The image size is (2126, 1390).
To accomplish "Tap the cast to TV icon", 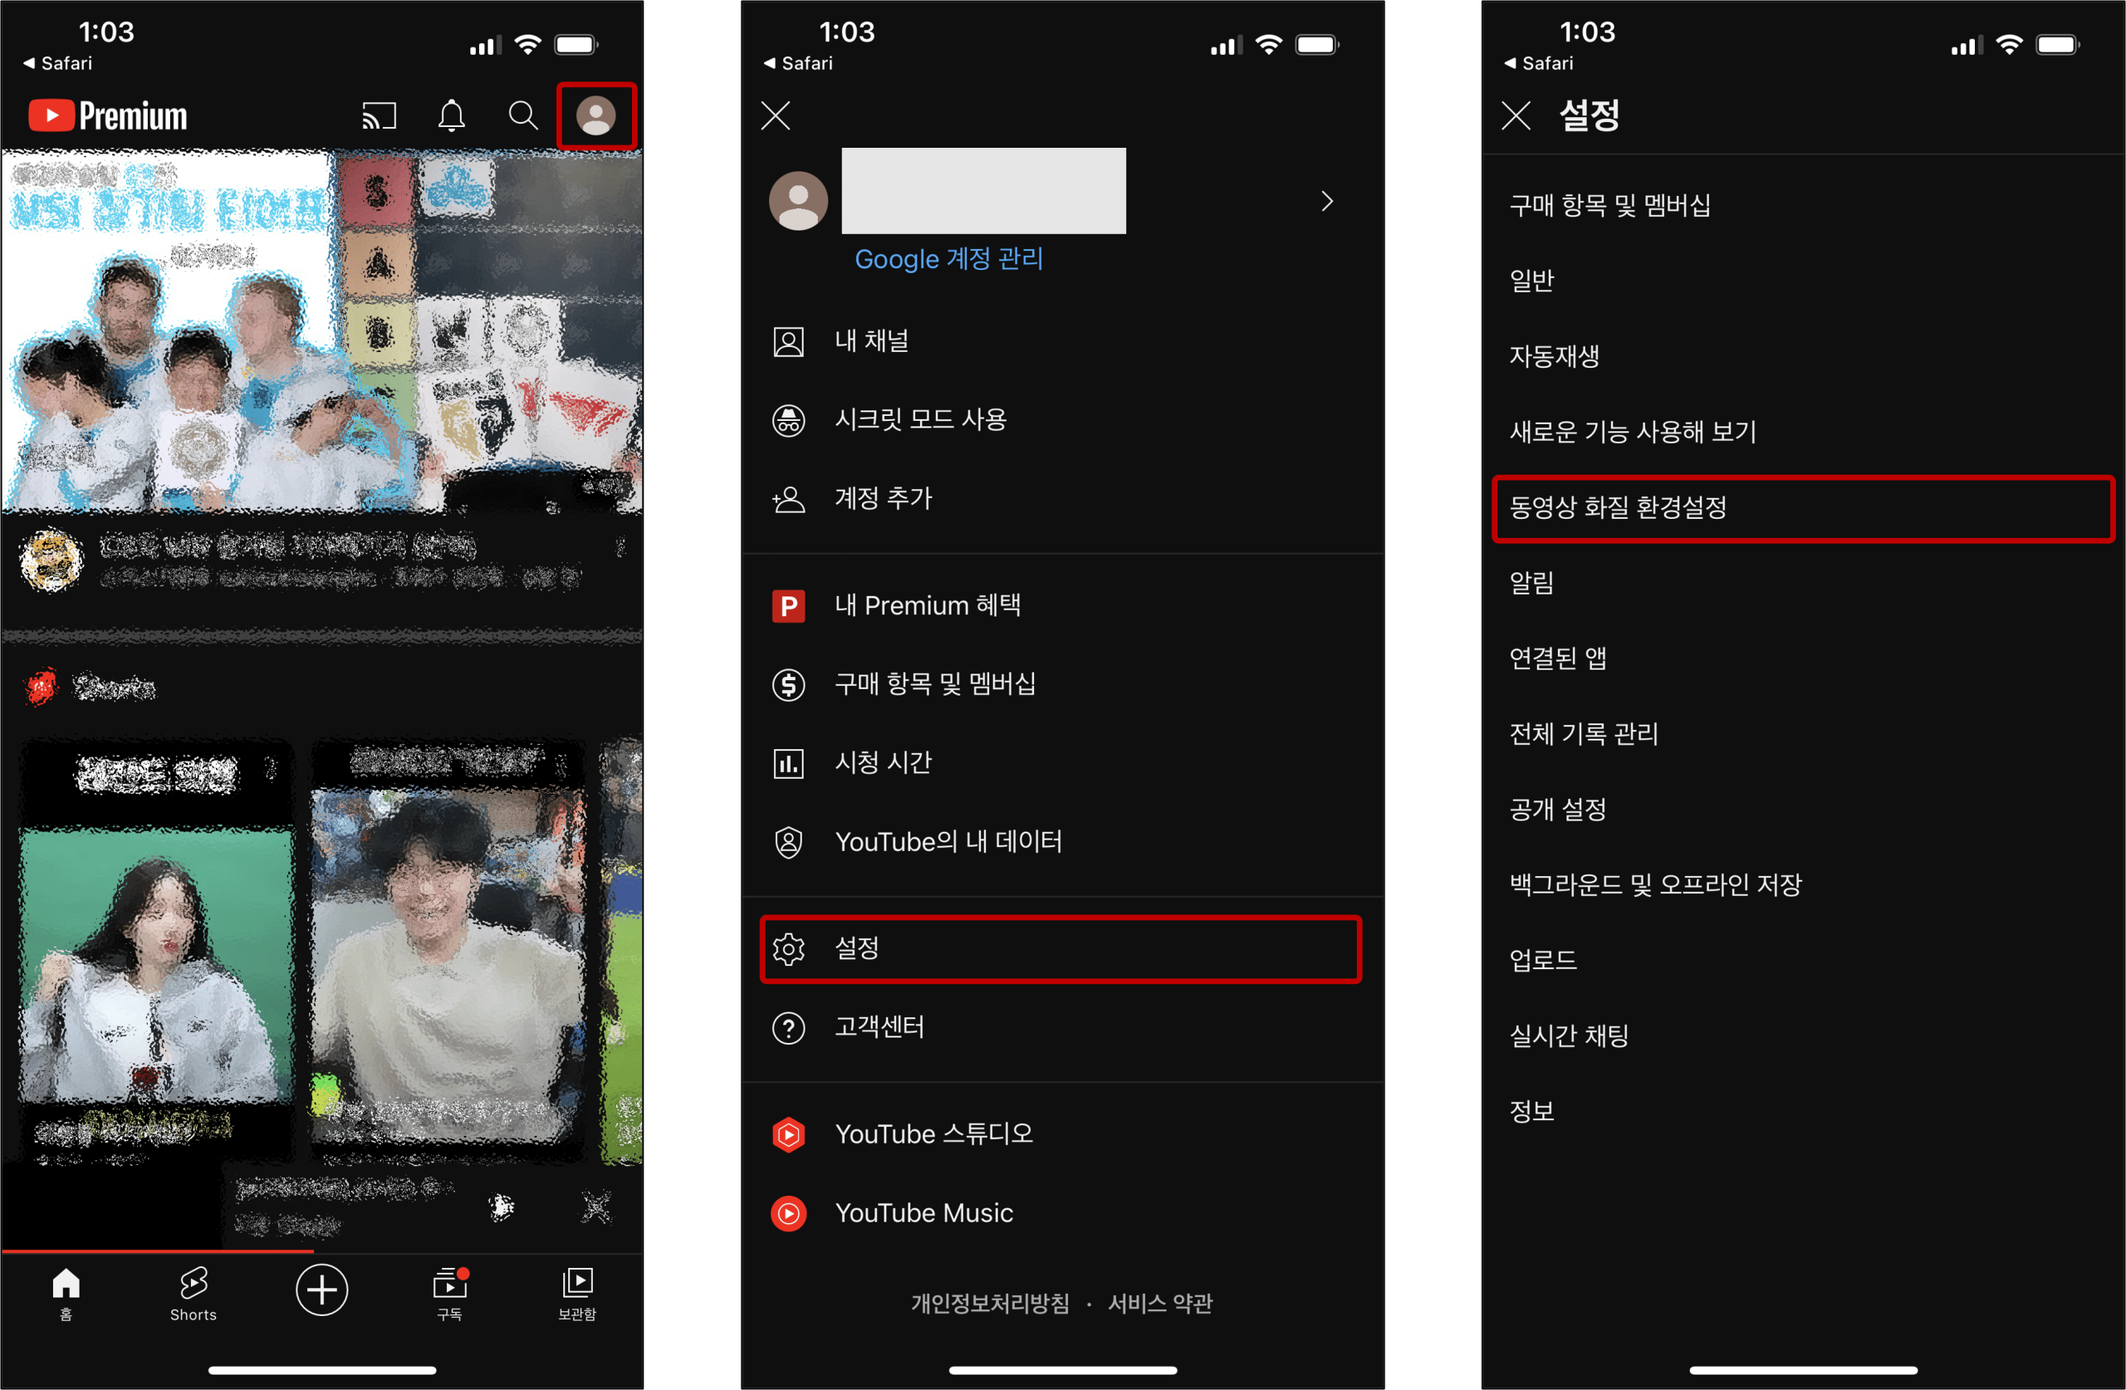I will (379, 116).
